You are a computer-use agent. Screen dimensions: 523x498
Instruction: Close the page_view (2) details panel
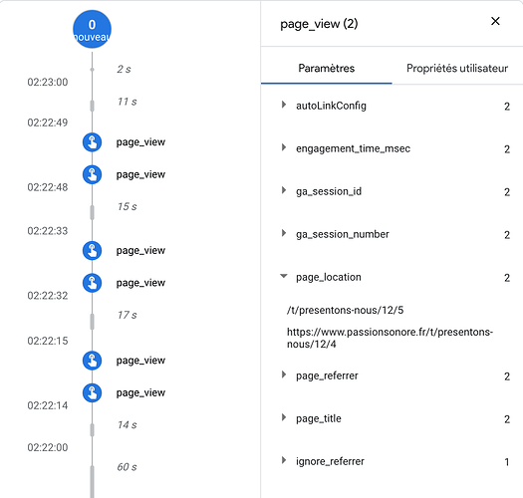[x=495, y=21]
